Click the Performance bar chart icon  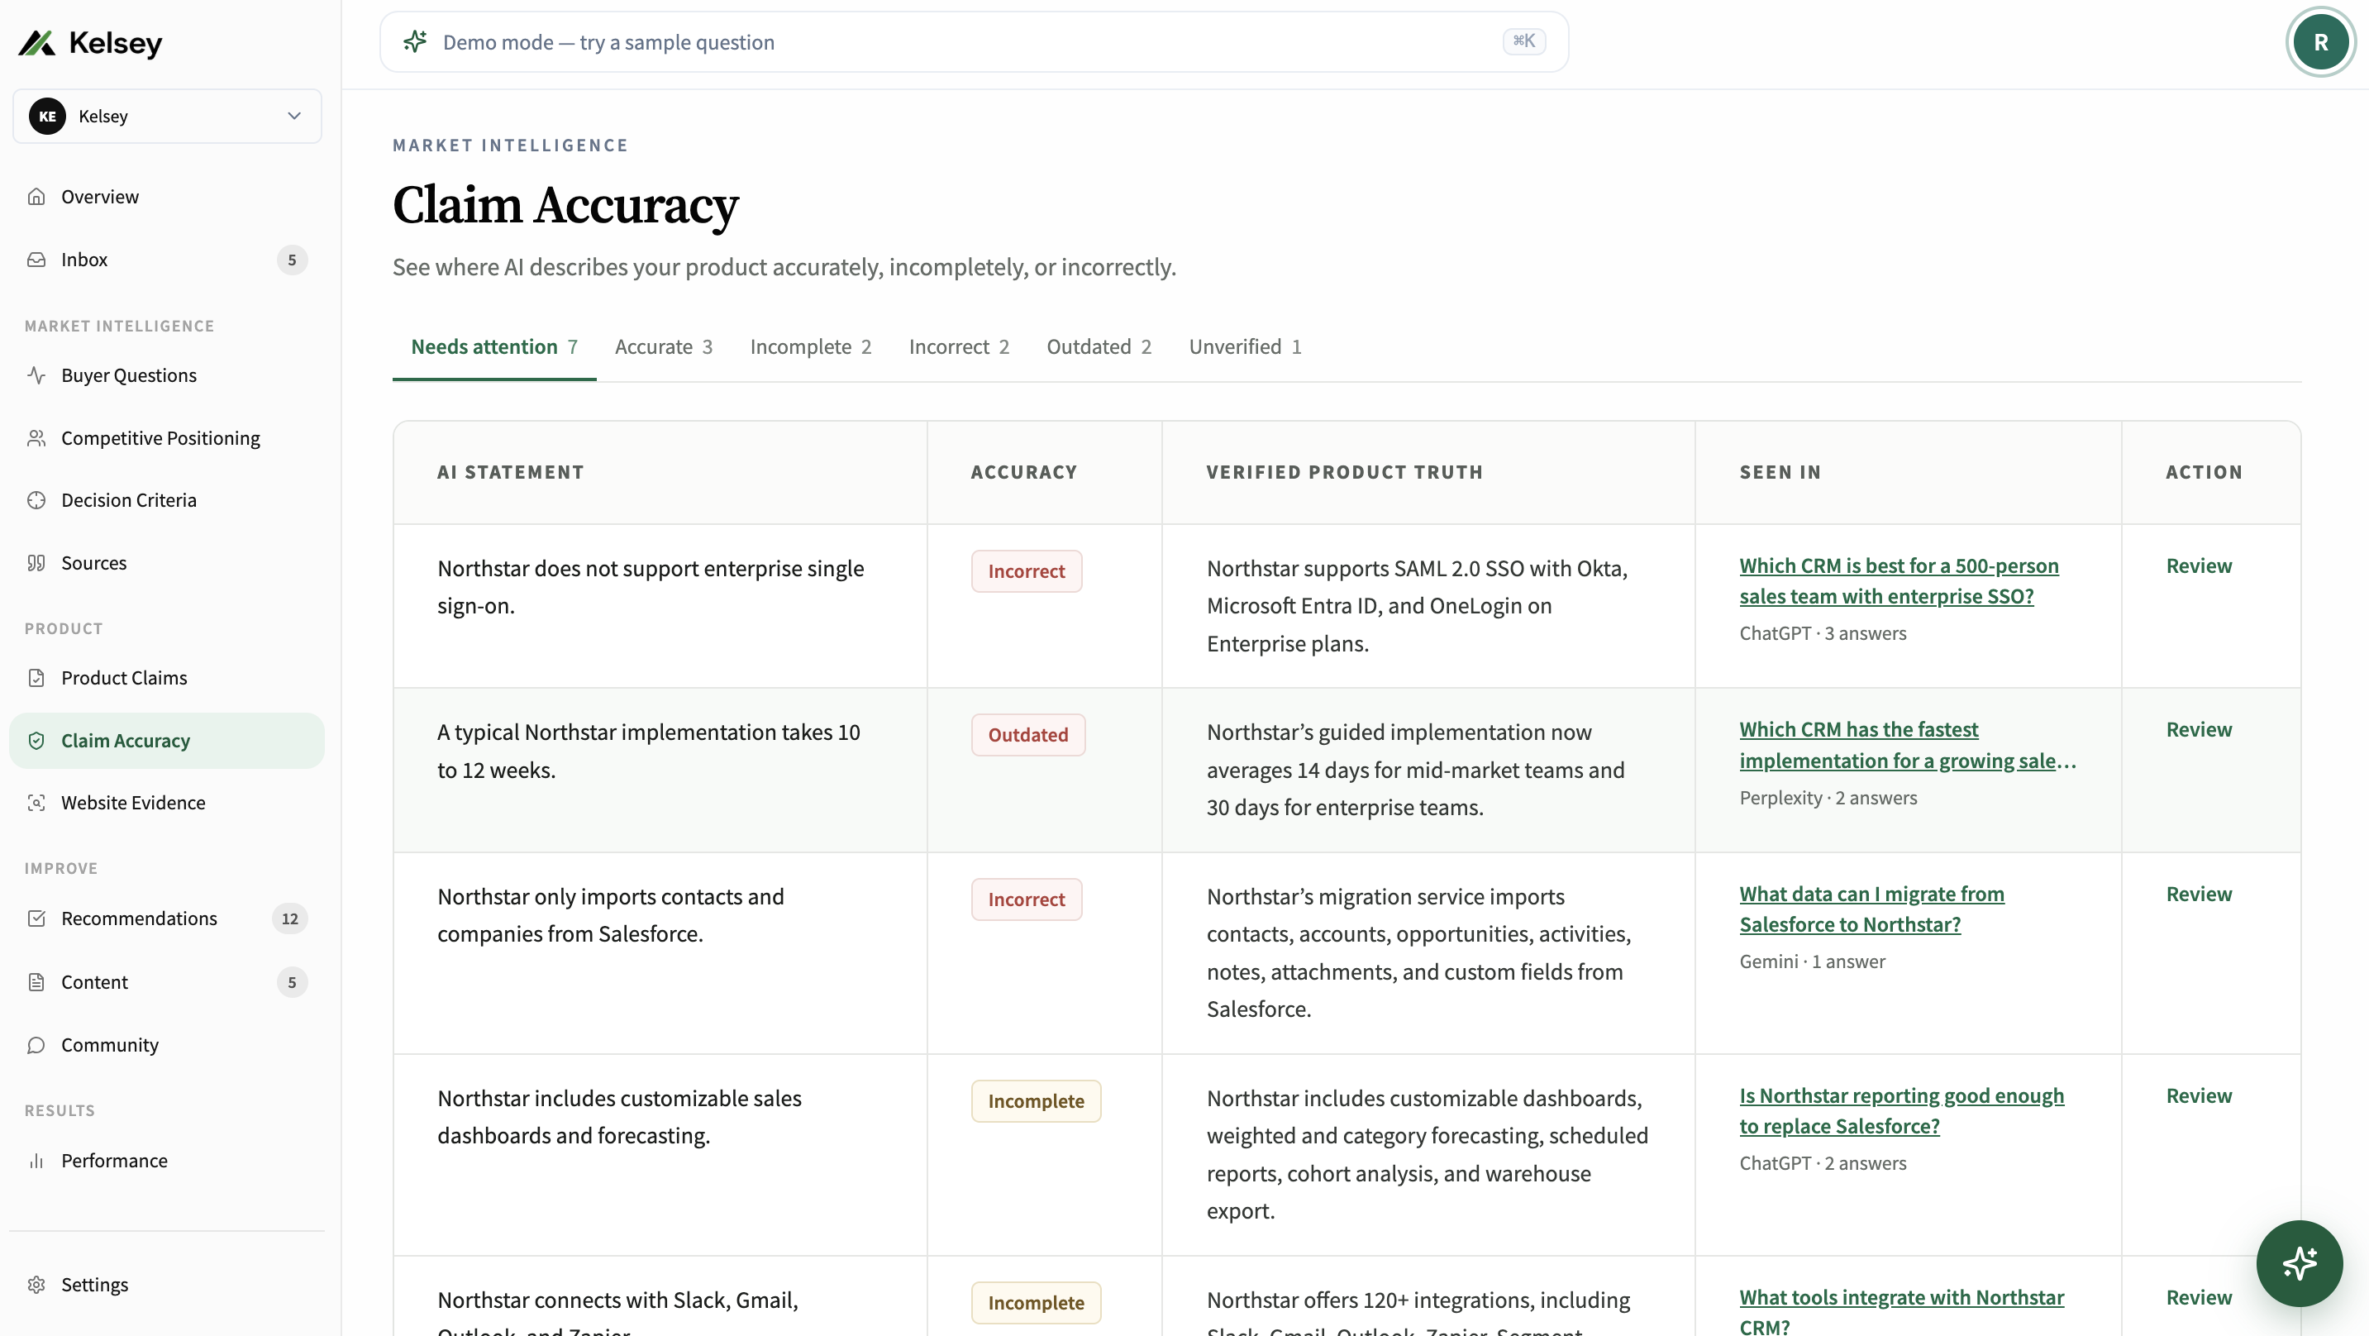[x=37, y=1162]
